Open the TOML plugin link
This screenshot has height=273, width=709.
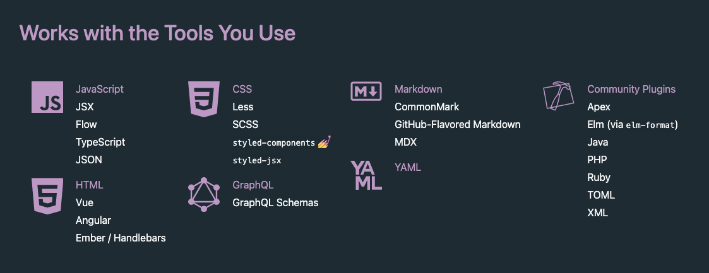pyautogui.click(x=601, y=195)
